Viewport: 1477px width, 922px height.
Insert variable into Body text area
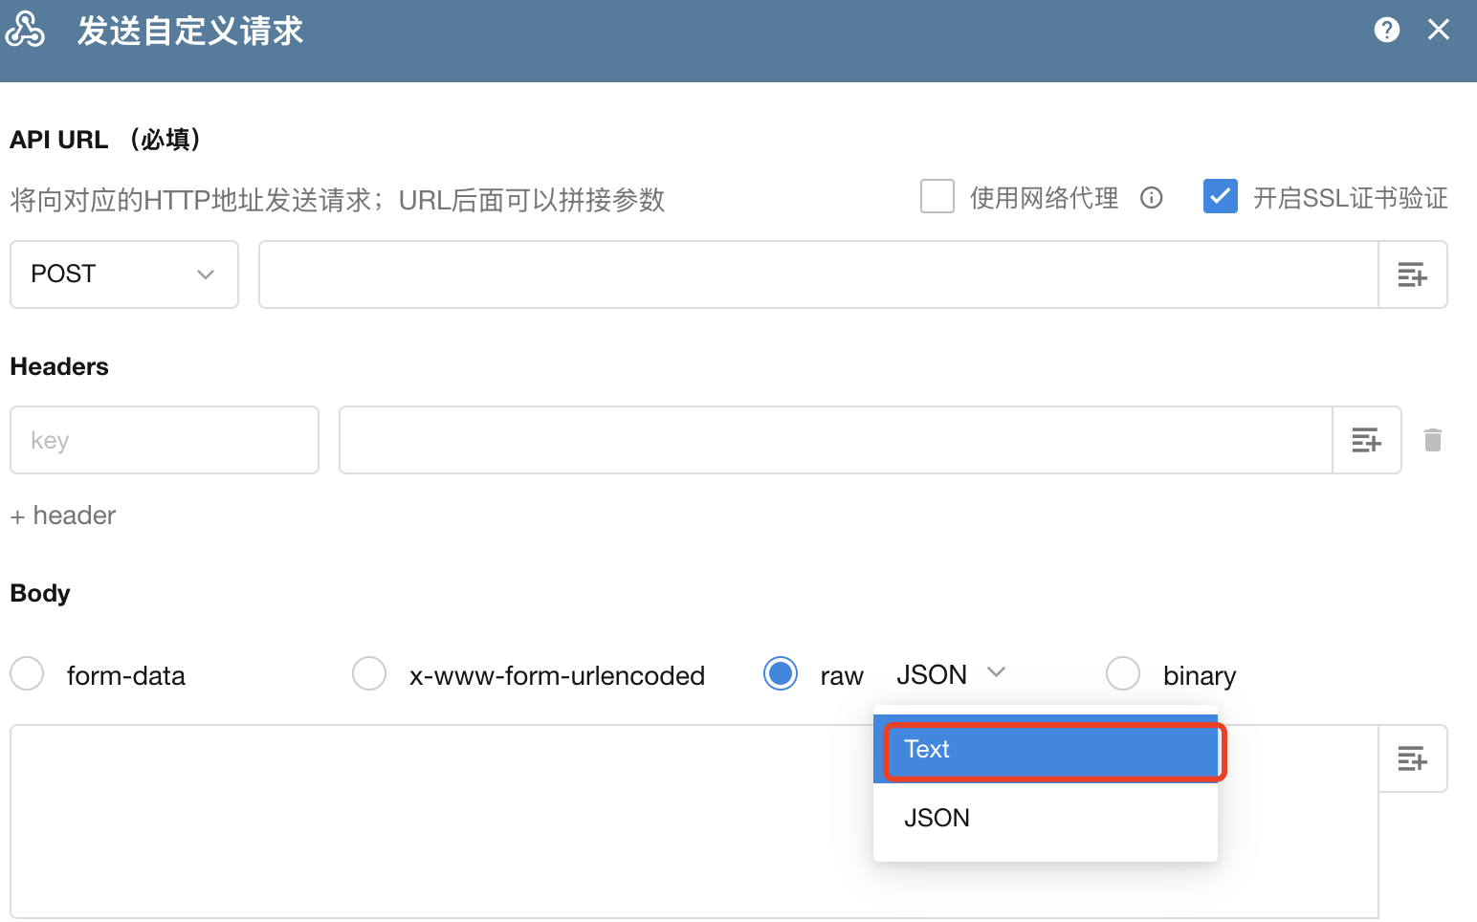coord(1412,758)
